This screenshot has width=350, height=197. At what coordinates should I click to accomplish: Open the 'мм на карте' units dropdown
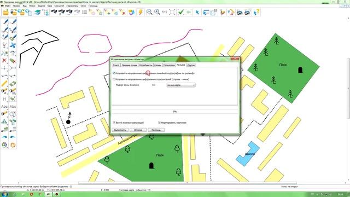[181, 85]
